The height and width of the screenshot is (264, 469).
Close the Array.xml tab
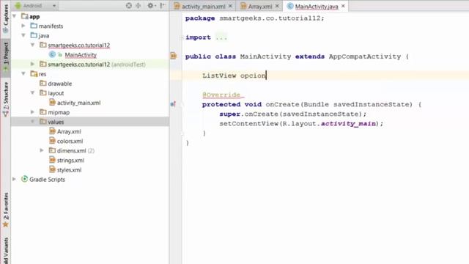[277, 6]
